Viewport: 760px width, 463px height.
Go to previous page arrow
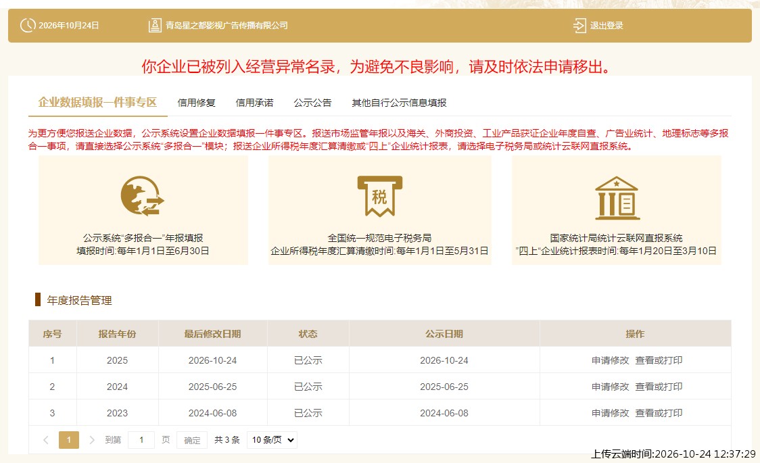pyautogui.click(x=46, y=440)
